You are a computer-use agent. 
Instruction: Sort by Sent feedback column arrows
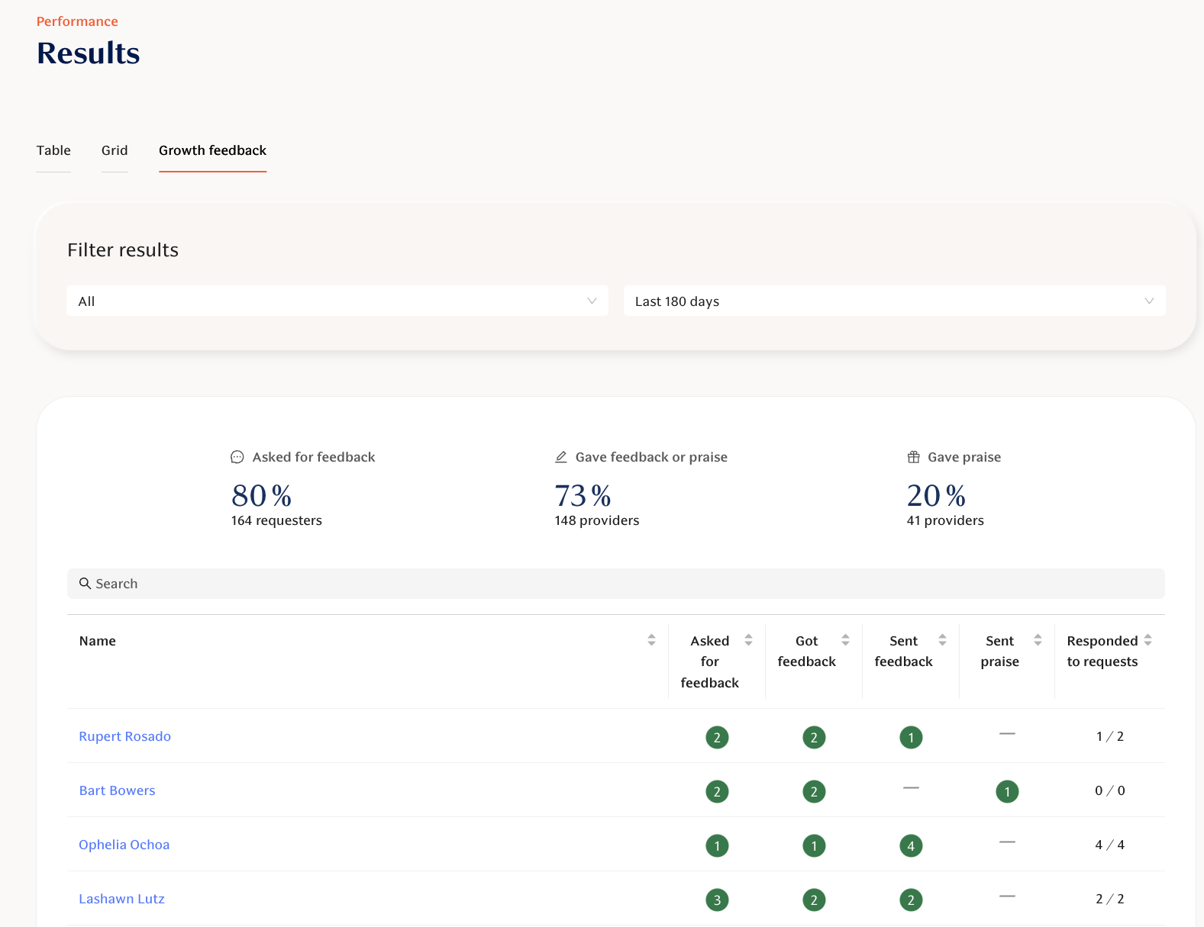coord(942,640)
